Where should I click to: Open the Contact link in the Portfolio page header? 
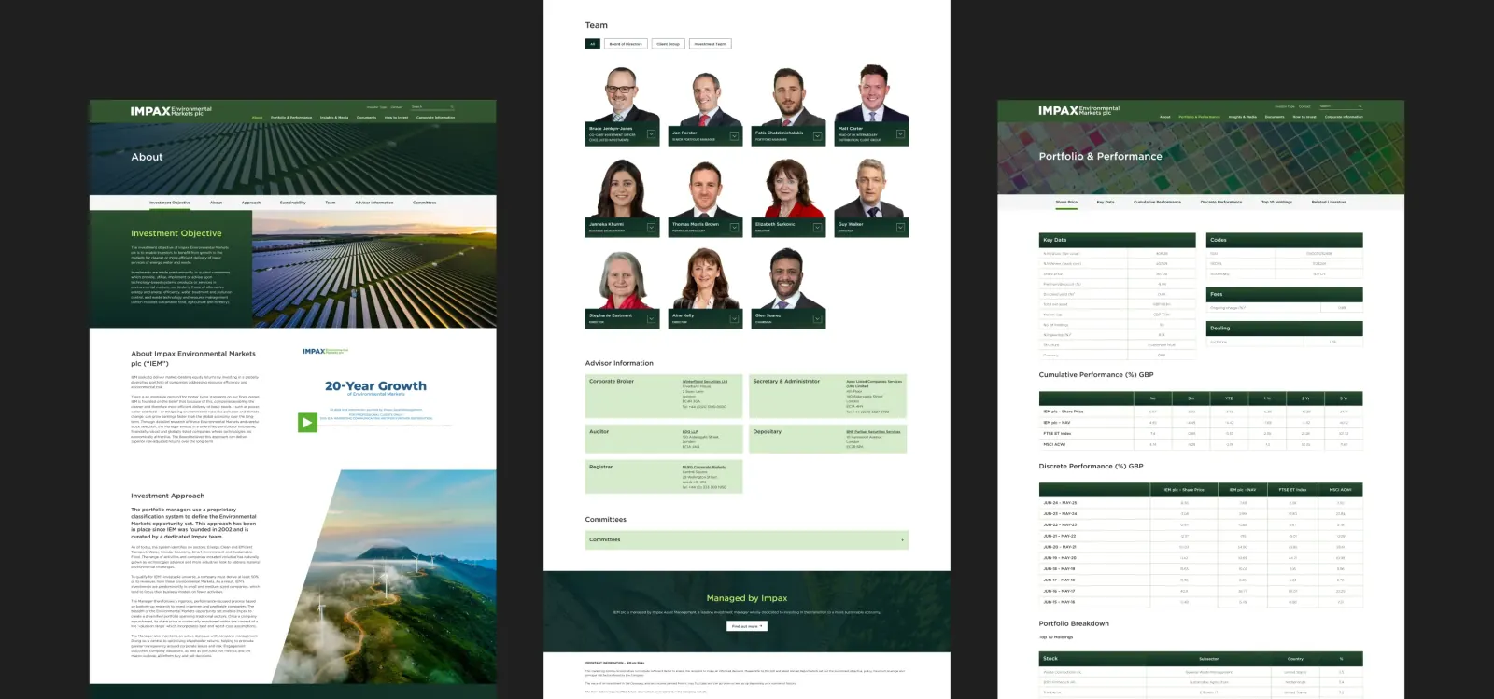tap(1304, 106)
